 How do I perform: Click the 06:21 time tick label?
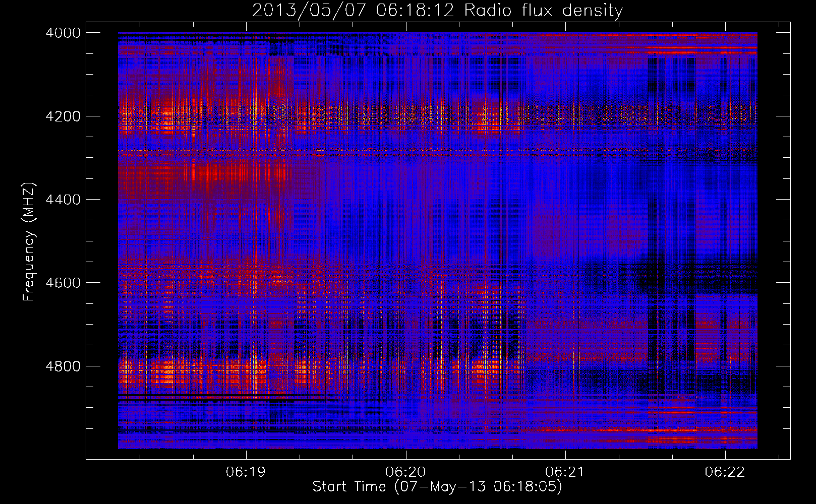pyautogui.click(x=565, y=472)
